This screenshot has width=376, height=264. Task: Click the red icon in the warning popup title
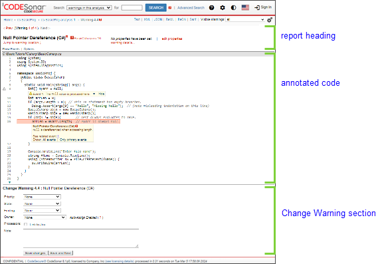tap(76, 126)
